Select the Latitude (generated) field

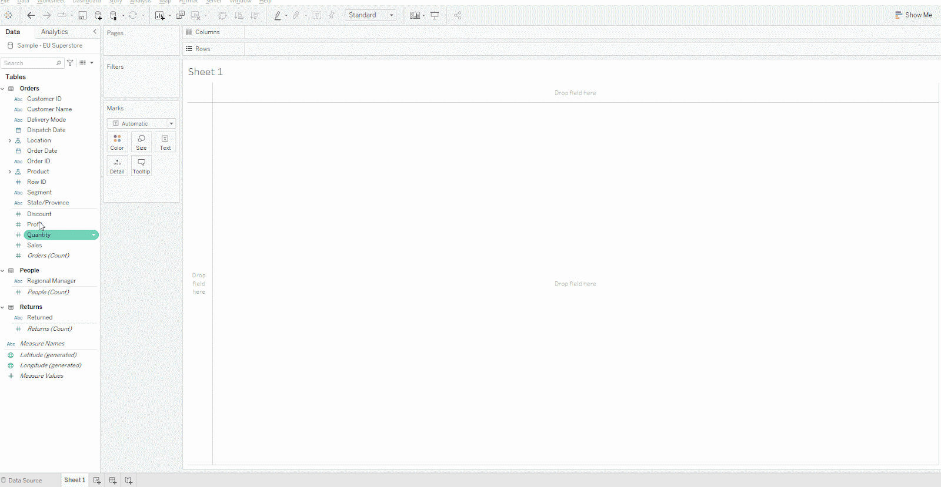(x=48, y=355)
